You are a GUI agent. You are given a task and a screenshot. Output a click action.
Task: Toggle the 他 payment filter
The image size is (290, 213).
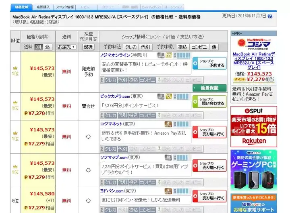point(214,47)
